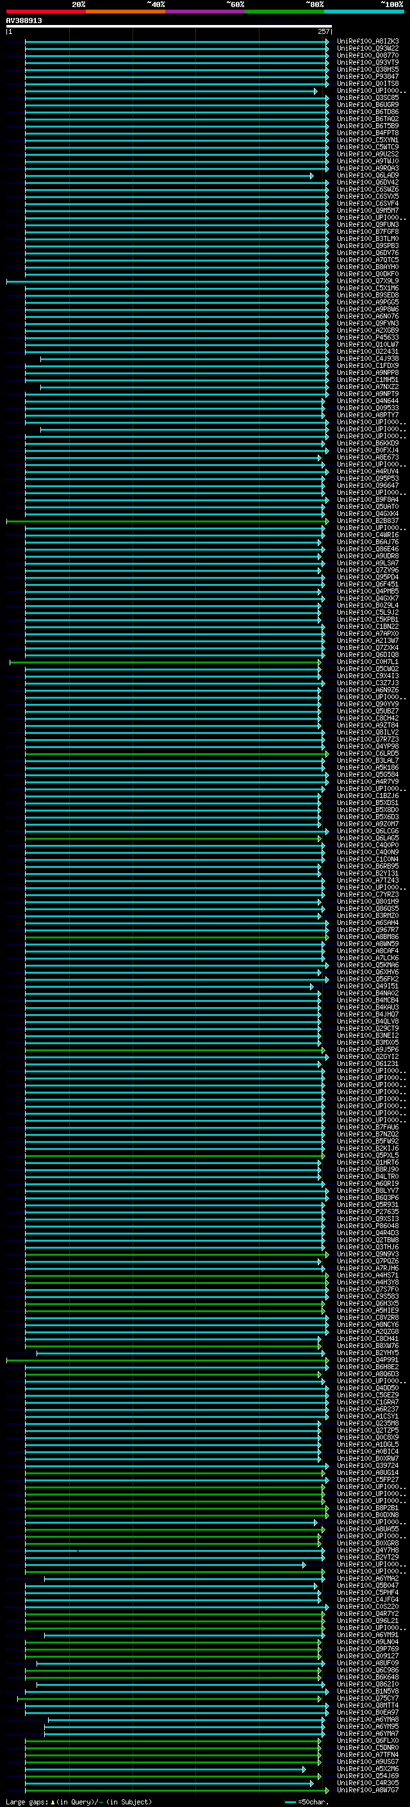Select the UniRef100_B9SED8 label
The image size is (410, 1807).
(368, 296)
